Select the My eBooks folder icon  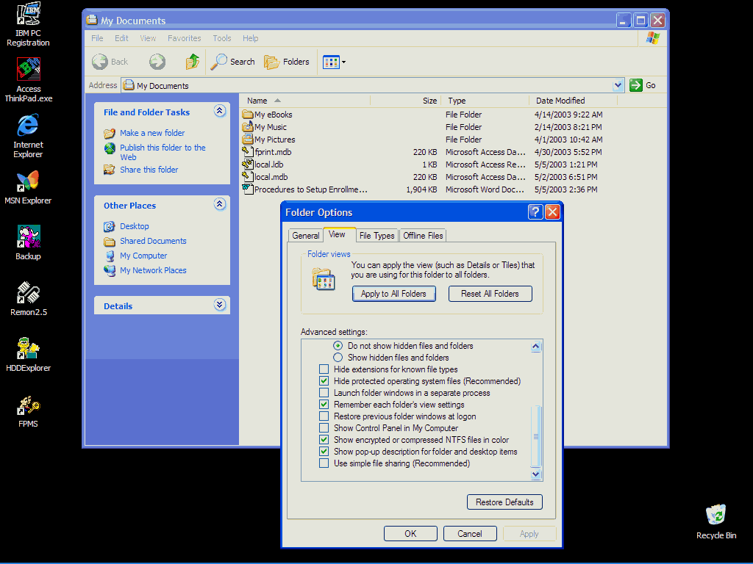coord(248,114)
